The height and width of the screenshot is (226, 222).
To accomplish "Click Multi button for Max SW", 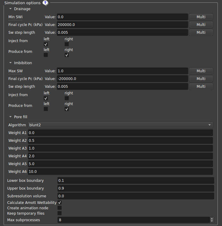I will (201, 71).
